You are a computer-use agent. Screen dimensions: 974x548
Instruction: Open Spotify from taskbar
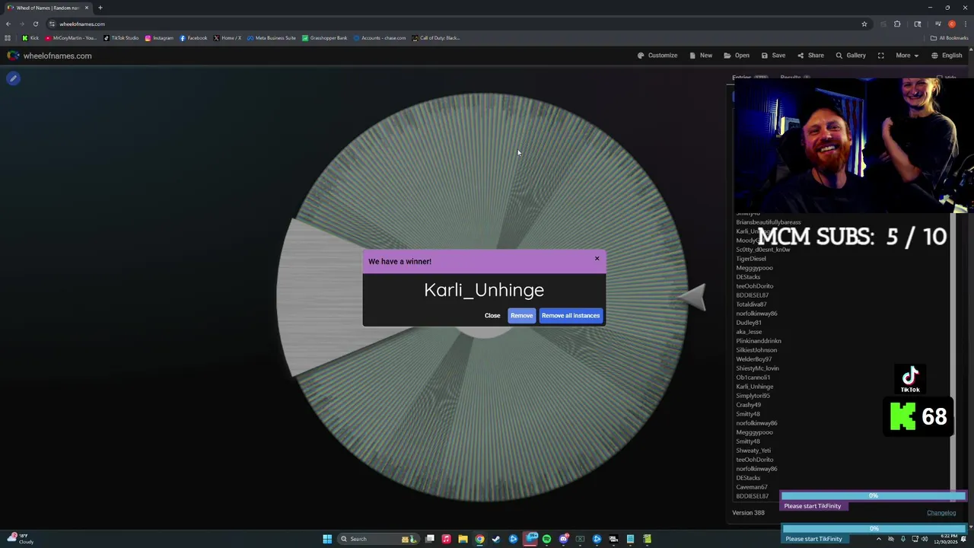point(546,539)
